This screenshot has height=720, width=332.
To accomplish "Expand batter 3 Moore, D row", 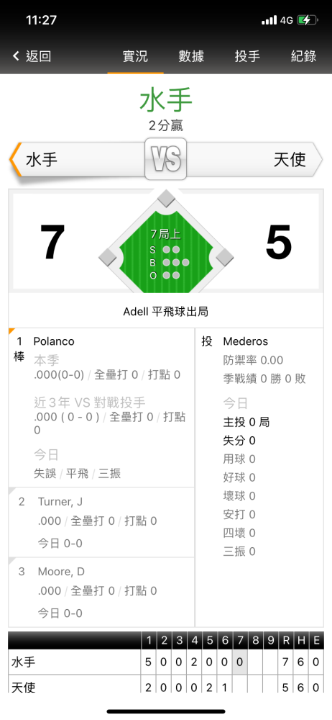I will click(101, 593).
